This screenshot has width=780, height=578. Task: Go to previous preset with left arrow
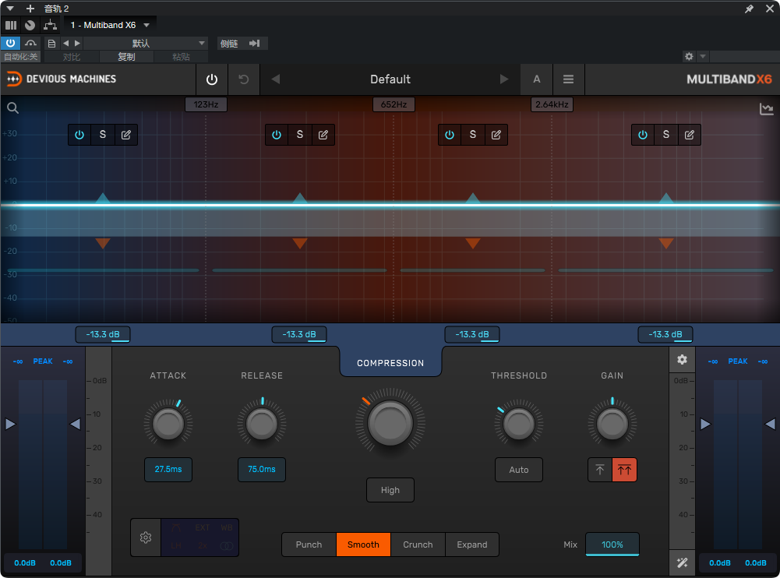276,79
